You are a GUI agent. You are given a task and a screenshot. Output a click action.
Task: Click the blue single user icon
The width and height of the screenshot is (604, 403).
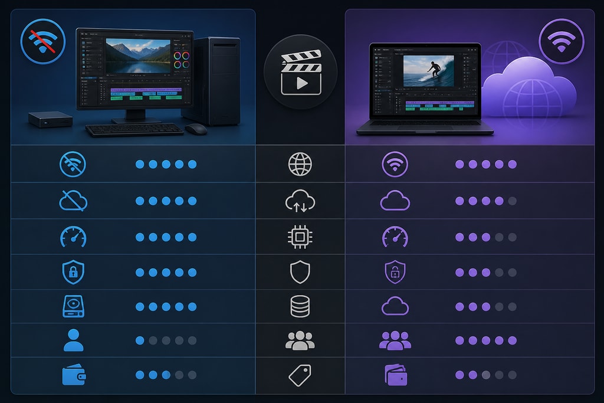(x=73, y=340)
